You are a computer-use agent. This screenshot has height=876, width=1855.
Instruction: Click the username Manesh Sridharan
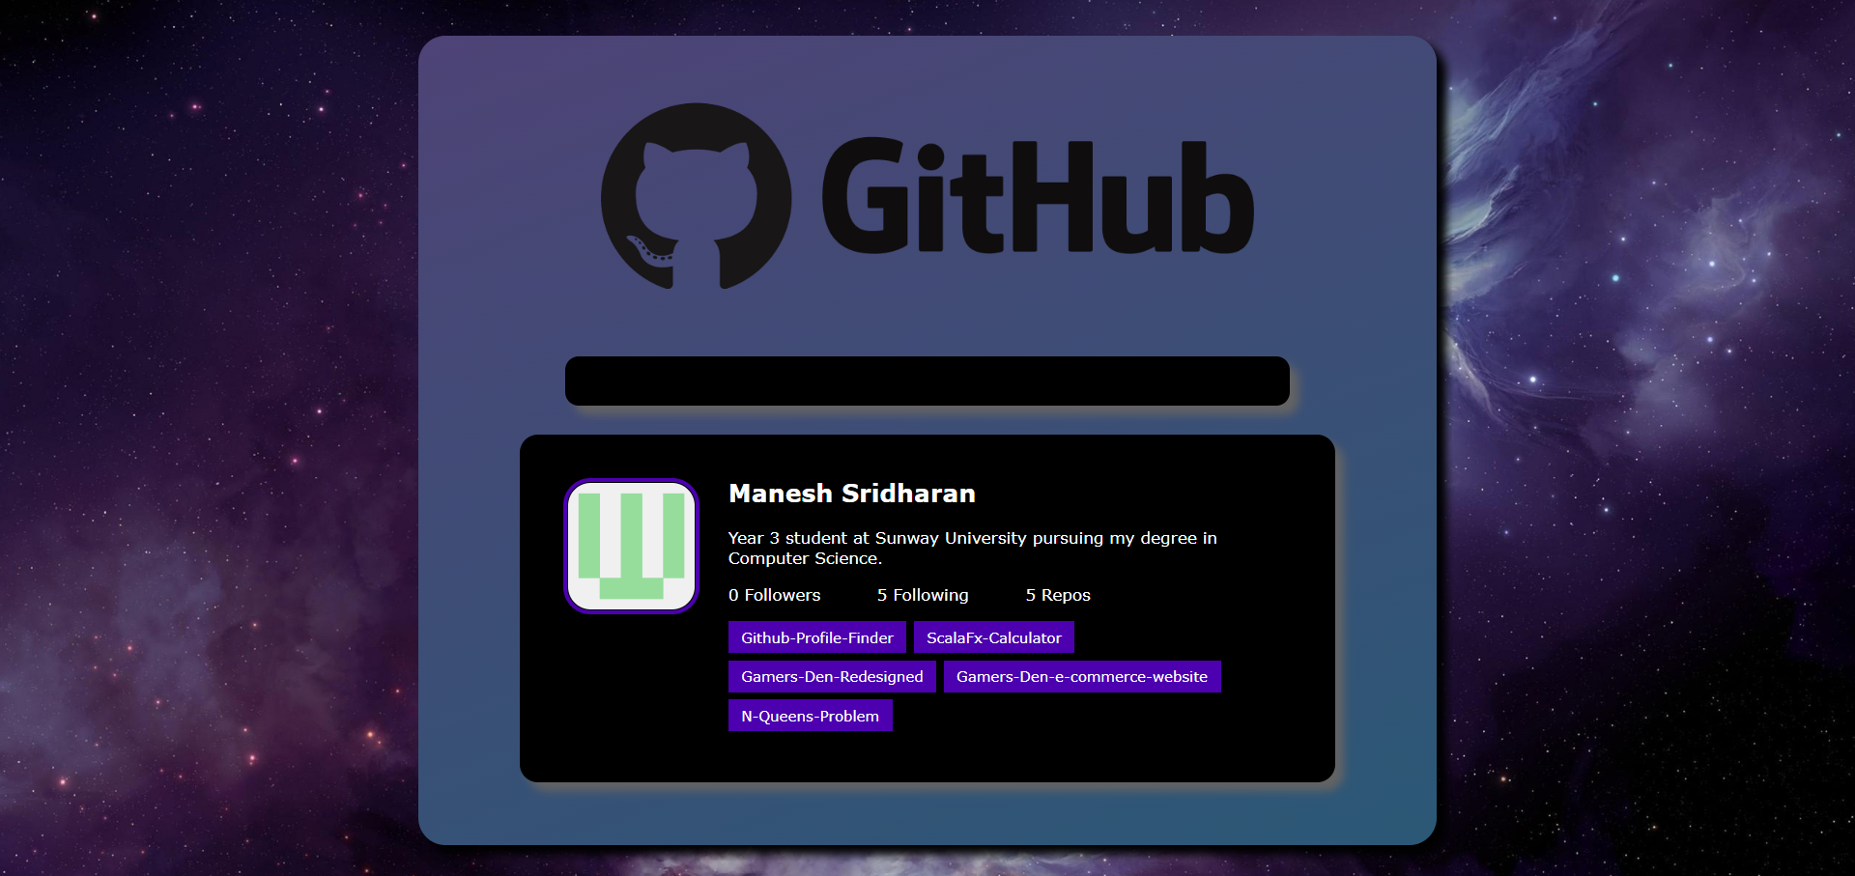coord(851,494)
